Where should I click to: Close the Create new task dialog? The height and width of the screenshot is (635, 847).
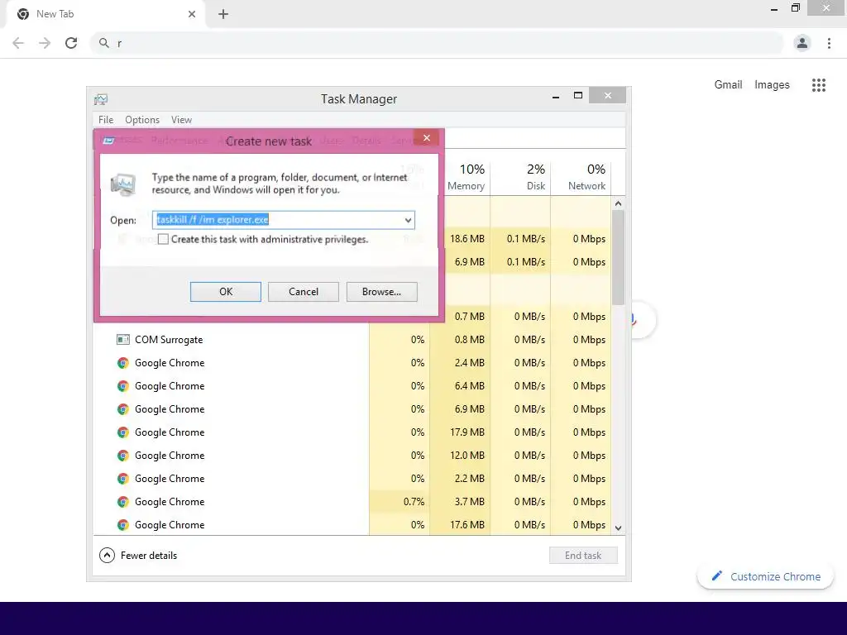[x=427, y=138]
